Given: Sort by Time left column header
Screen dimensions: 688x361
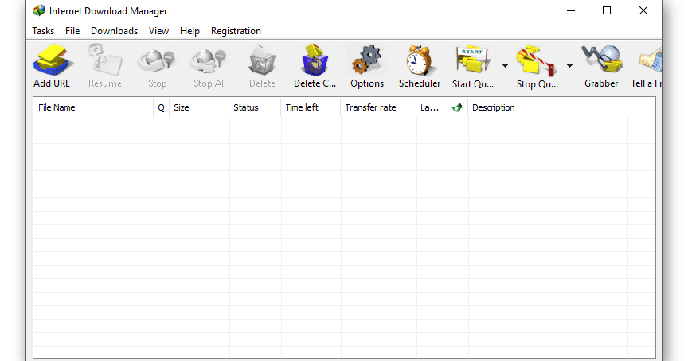Looking at the screenshot, I should pos(311,107).
